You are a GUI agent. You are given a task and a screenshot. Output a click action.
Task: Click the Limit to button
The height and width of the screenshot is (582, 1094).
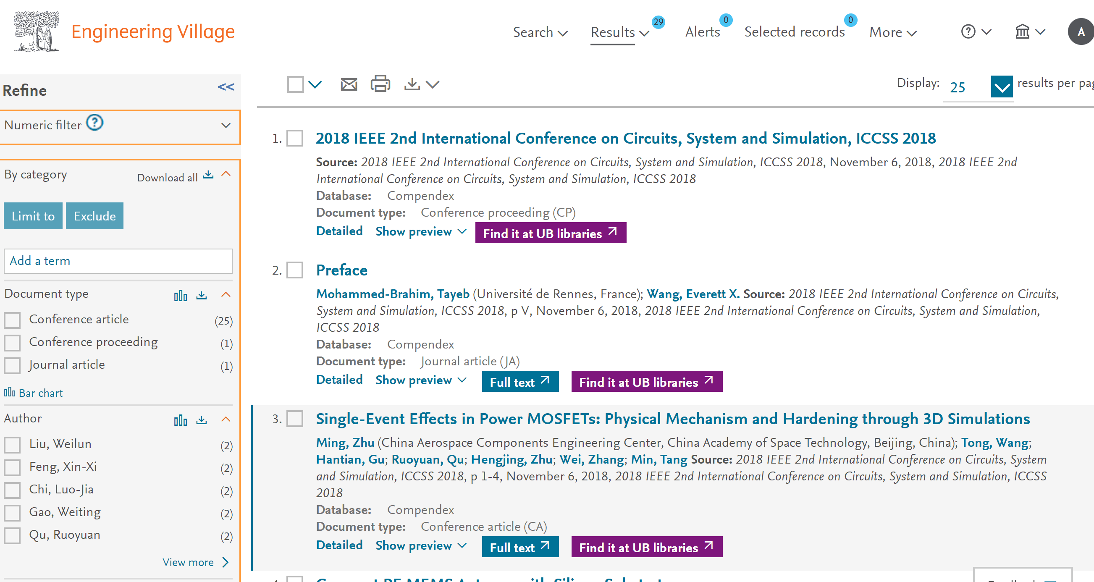[x=33, y=216]
